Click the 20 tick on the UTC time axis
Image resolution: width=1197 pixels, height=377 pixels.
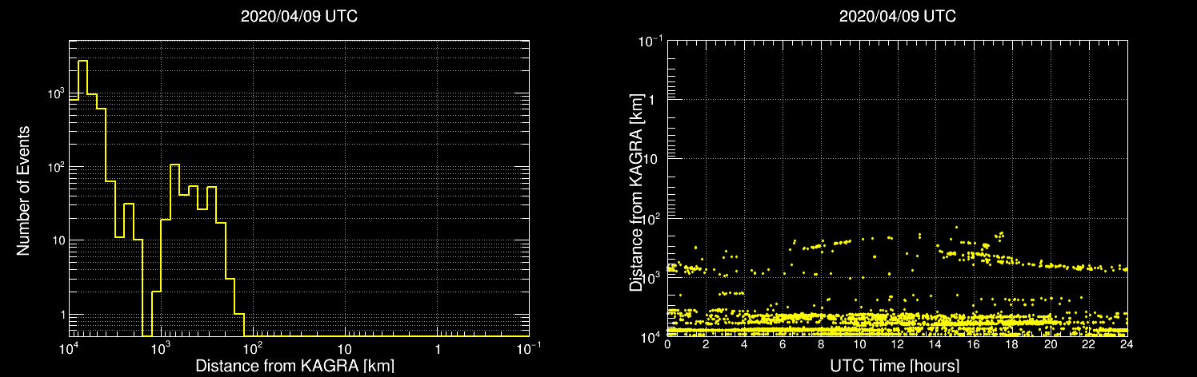[x=1051, y=346]
